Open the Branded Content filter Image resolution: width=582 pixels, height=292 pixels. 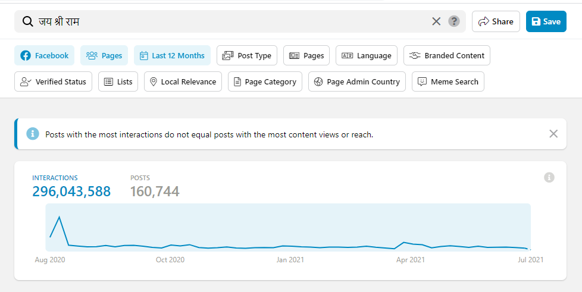(447, 55)
